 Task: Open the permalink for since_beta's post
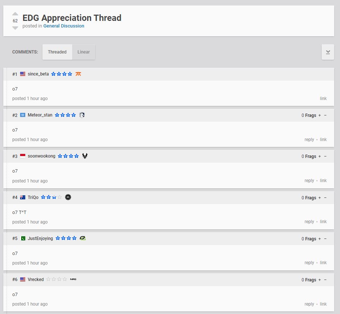coord(323,98)
